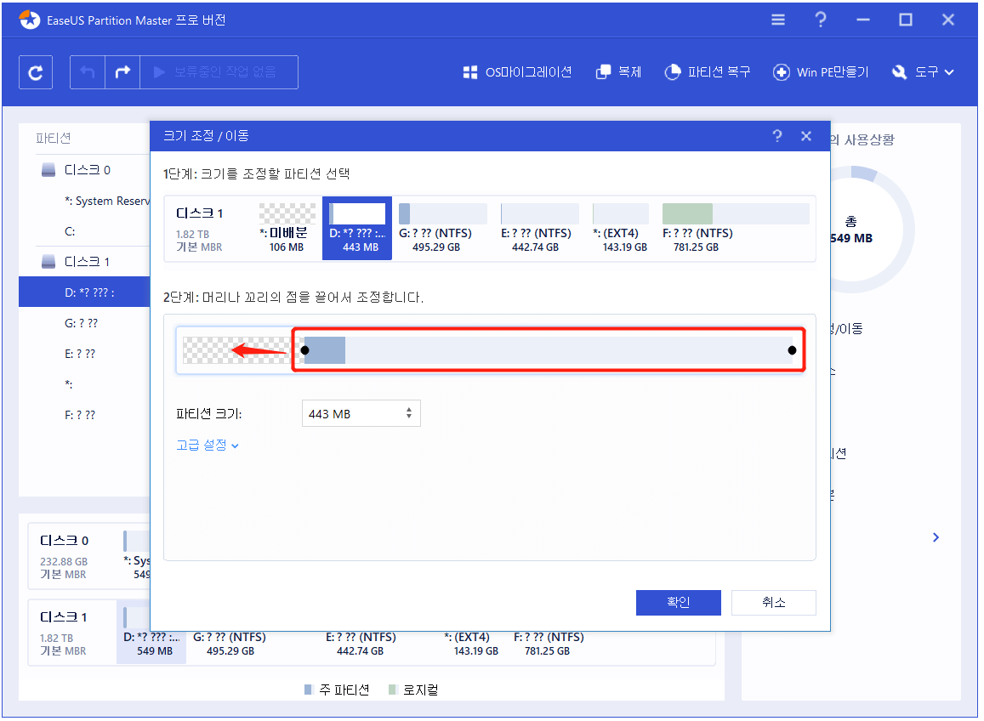
Task: Select D: 549 MB block in bottom map
Action: pyautogui.click(x=151, y=632)
